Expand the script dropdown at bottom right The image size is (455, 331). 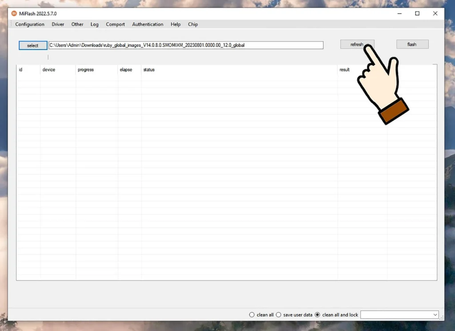point(435,315)
